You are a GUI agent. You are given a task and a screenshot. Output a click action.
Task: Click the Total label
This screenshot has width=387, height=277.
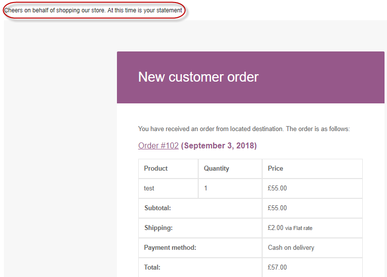click(152, 267)
